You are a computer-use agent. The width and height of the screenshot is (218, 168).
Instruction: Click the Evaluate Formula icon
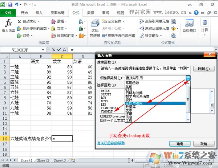click(x=173, y=36)
